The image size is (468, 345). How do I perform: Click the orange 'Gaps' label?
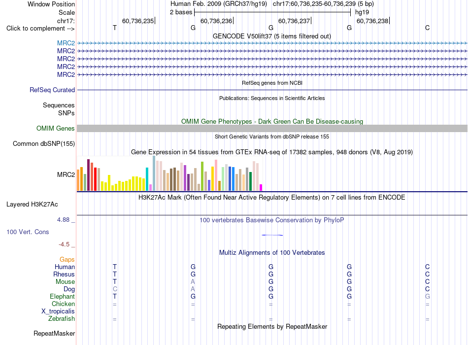point(67,260)
